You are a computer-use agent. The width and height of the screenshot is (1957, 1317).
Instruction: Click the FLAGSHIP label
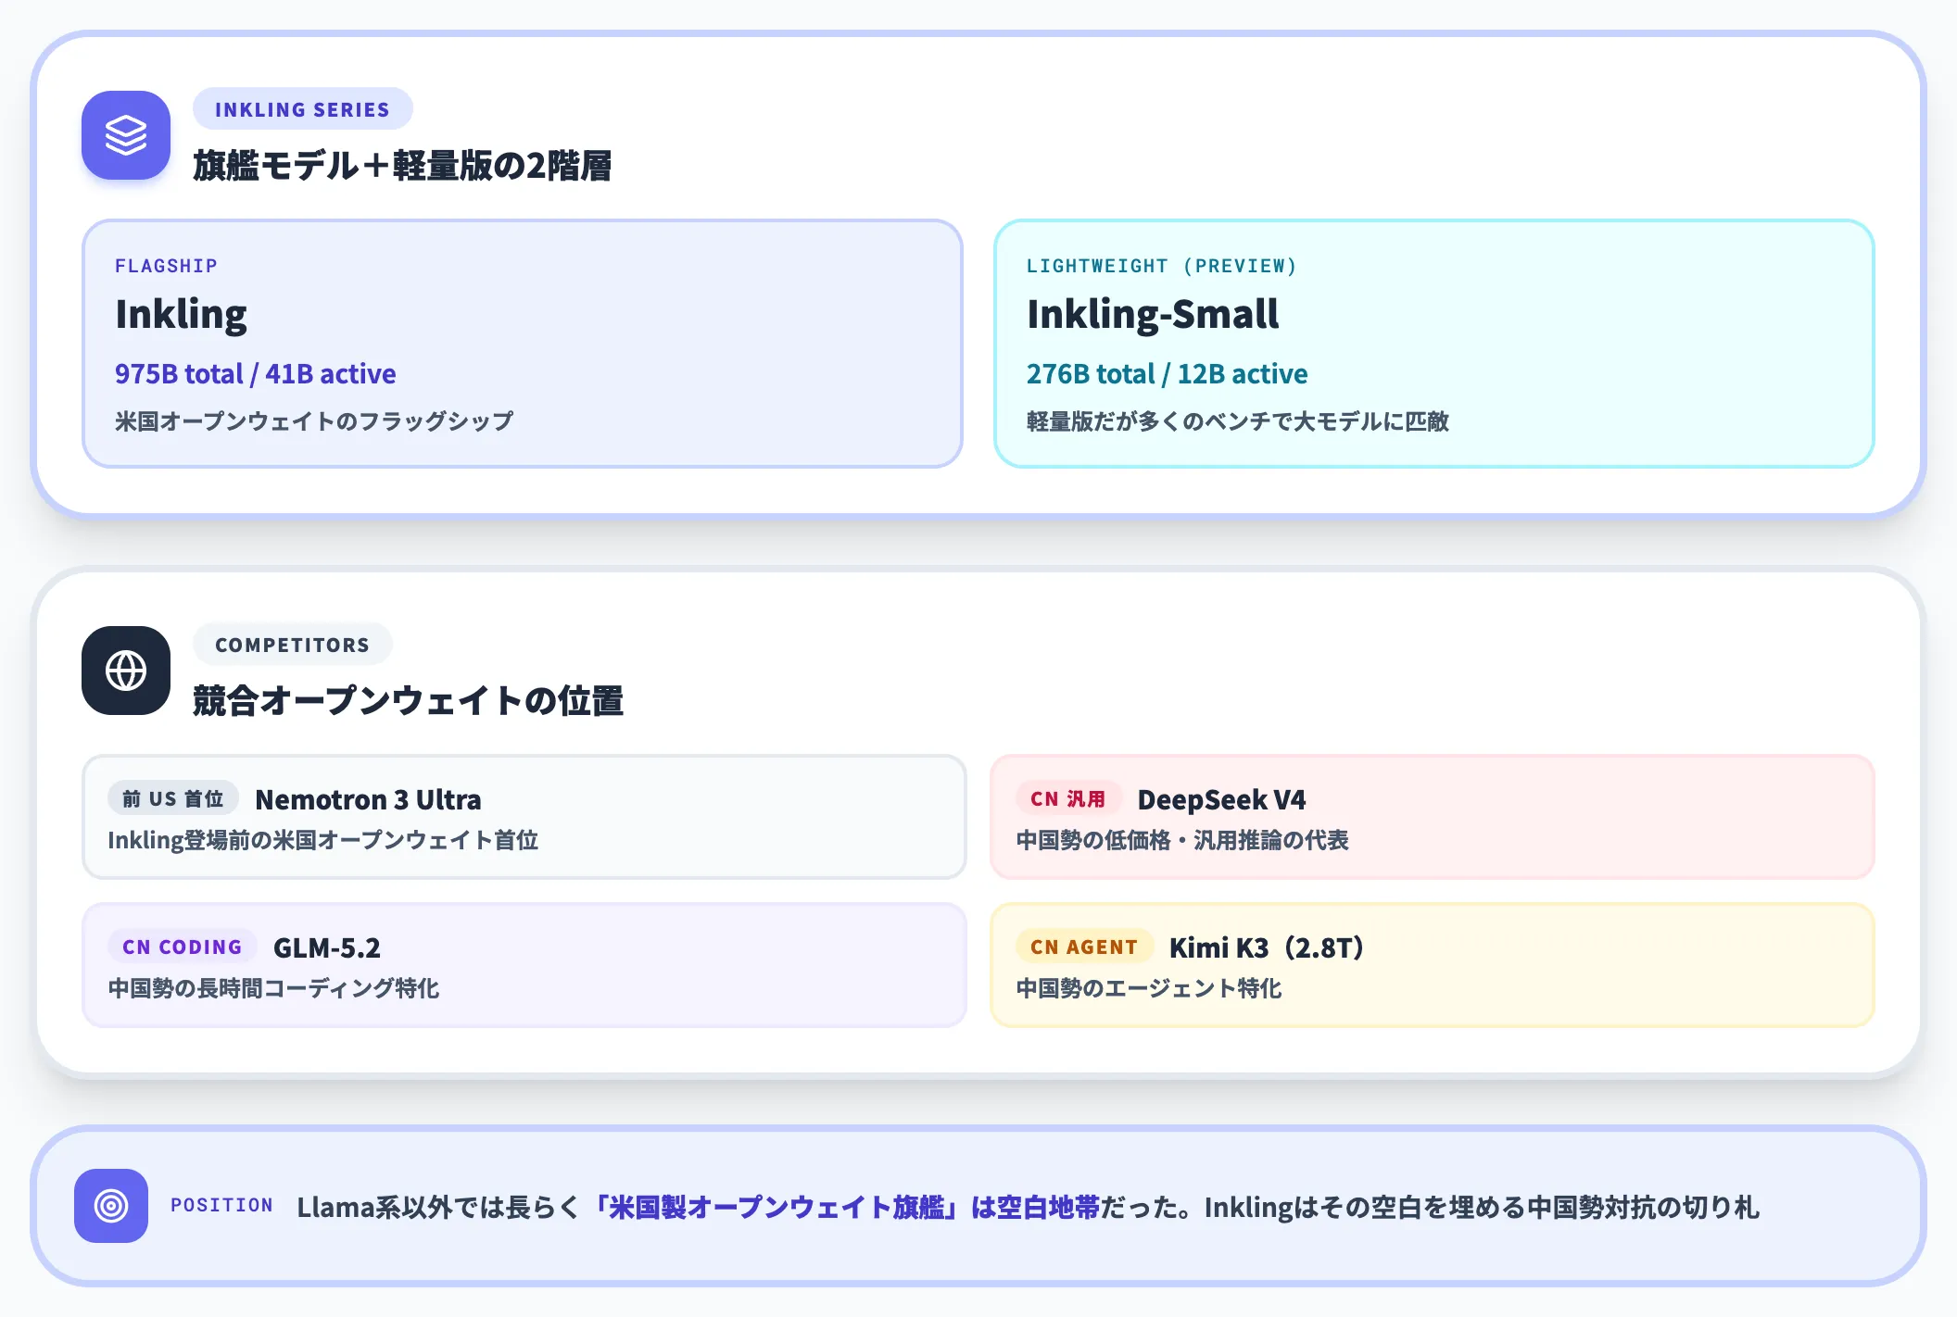pos(167,266)
